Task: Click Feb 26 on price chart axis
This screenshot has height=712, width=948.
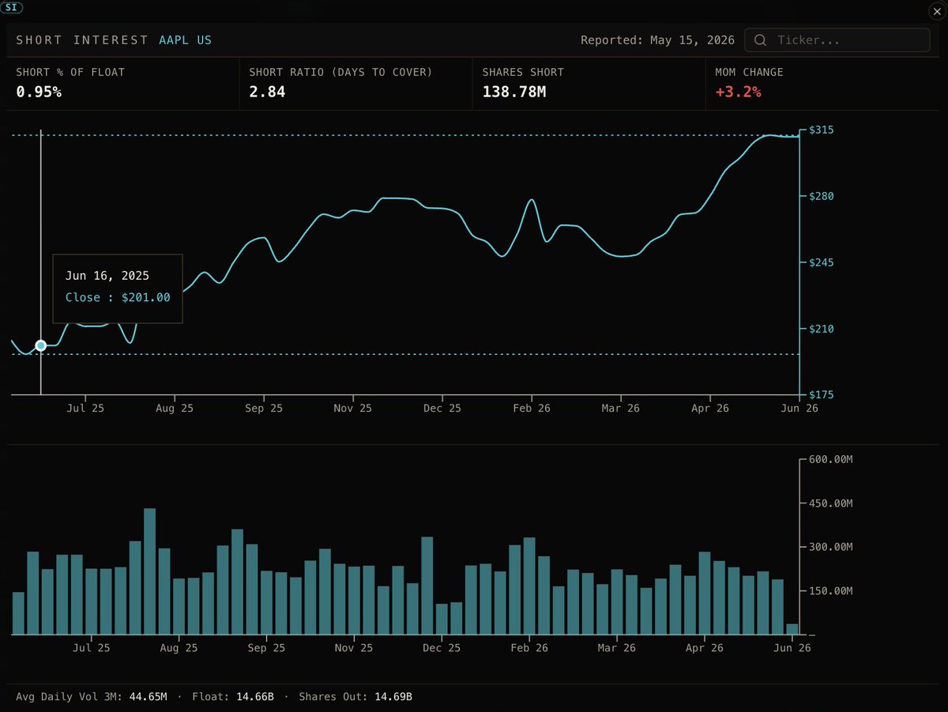Action: [532, 409]
